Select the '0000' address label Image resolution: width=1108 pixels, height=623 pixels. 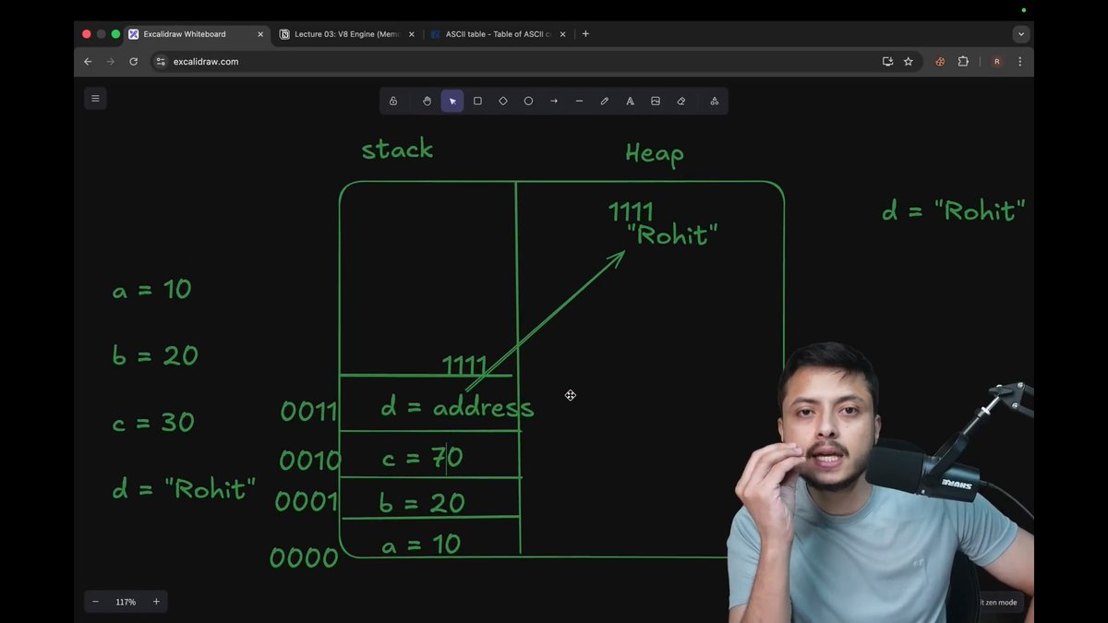[x=304, y=557]
